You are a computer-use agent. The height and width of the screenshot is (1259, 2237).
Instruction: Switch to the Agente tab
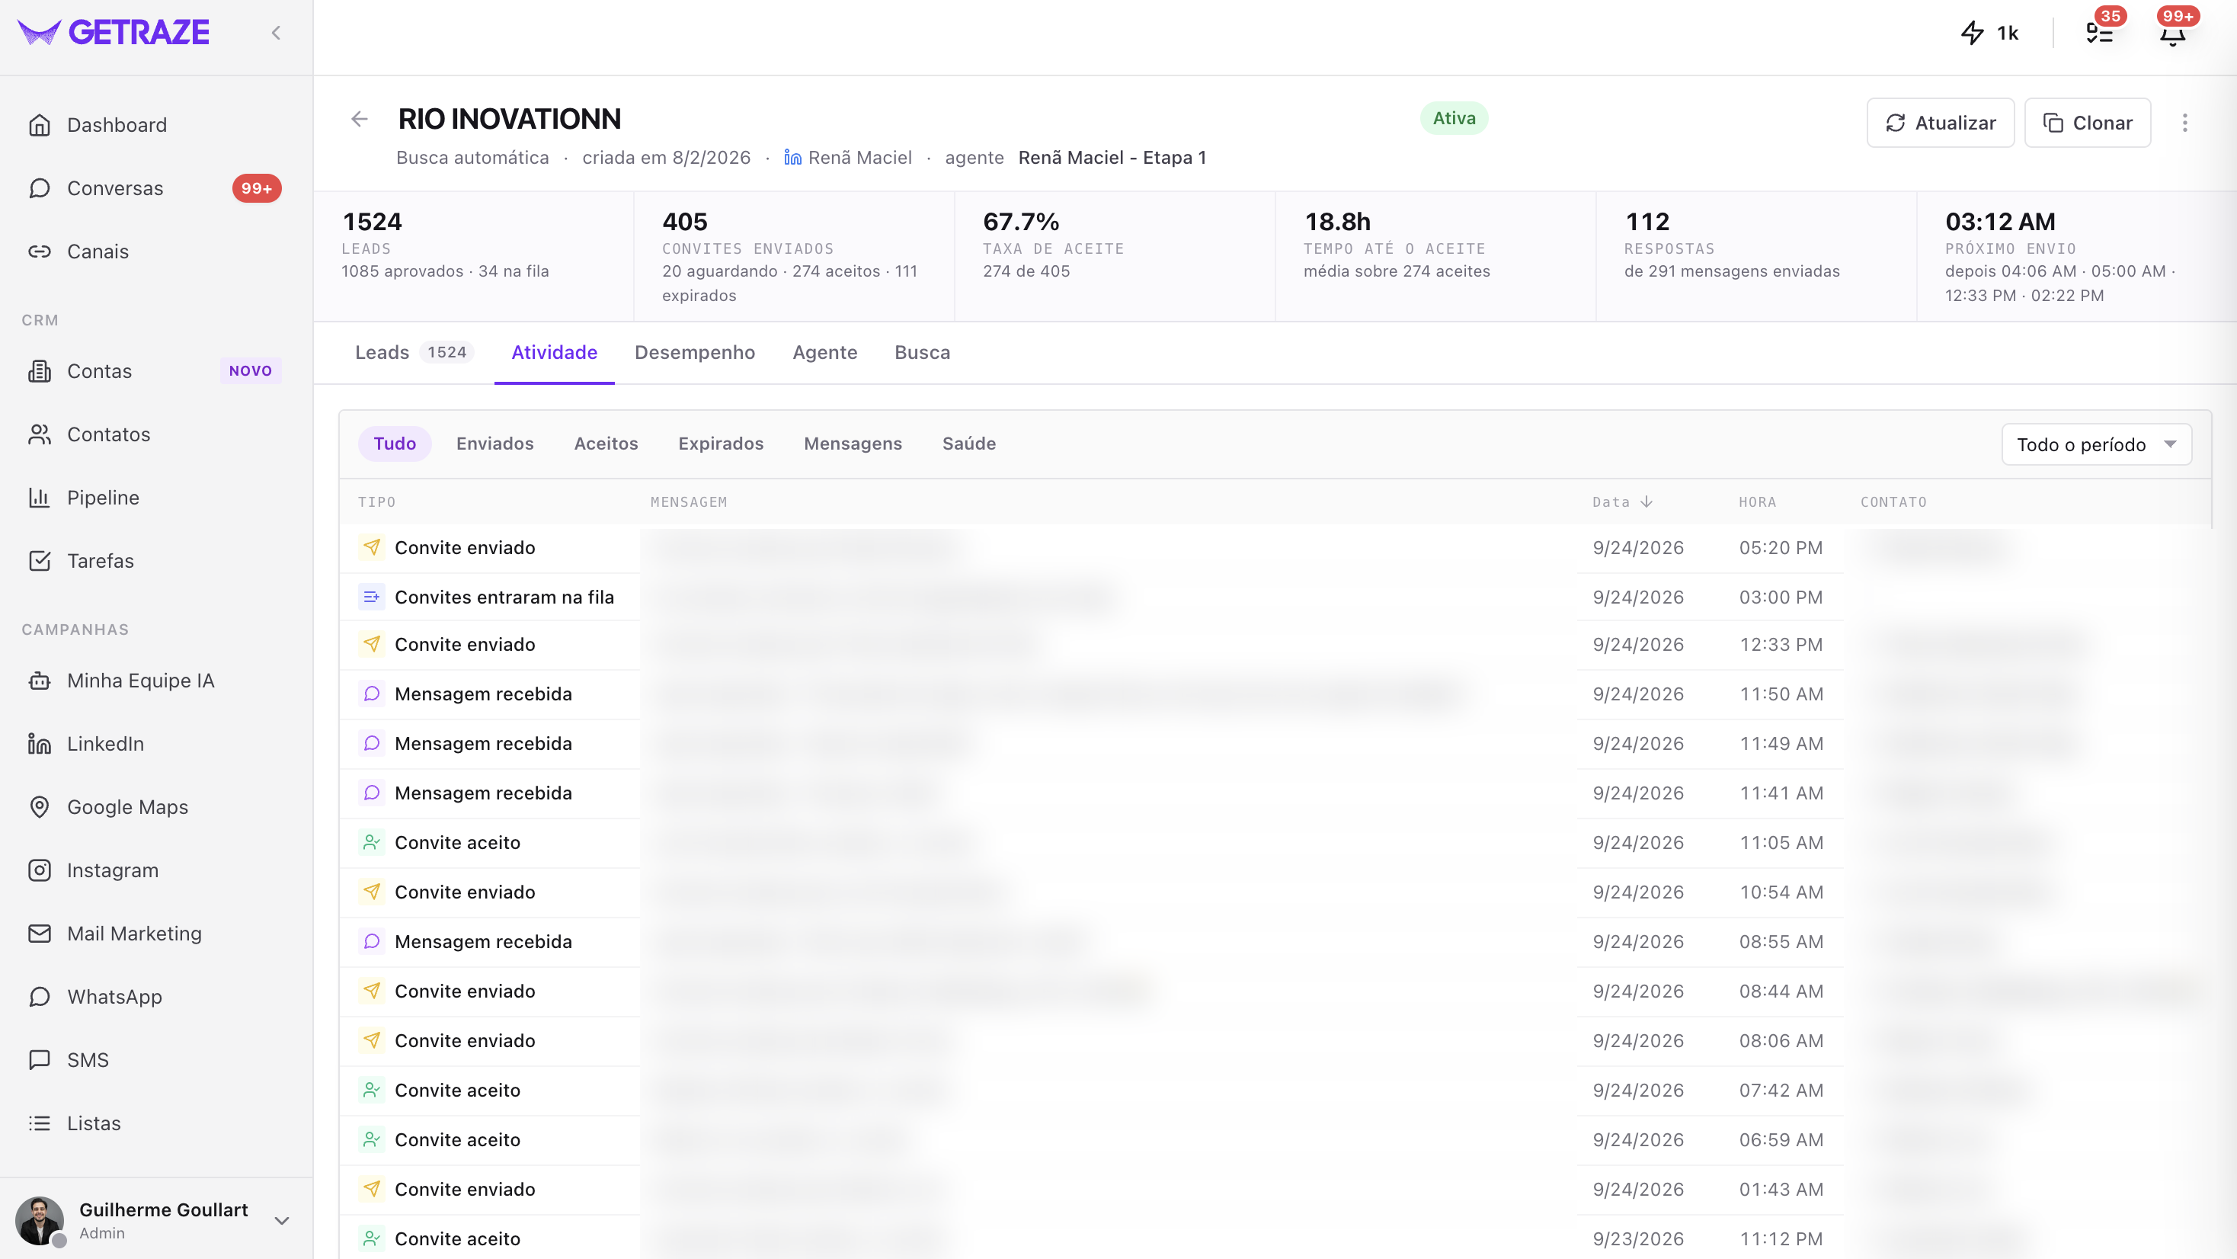825,353
